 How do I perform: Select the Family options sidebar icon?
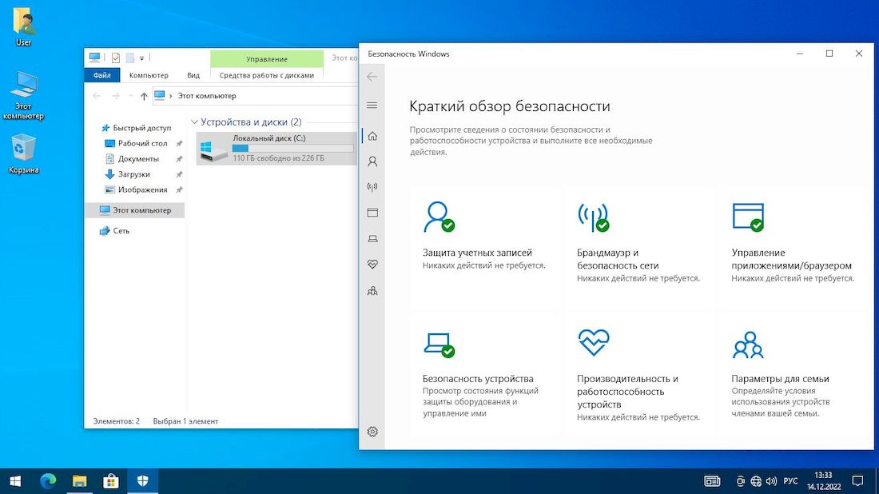click(x=372, y=291)
